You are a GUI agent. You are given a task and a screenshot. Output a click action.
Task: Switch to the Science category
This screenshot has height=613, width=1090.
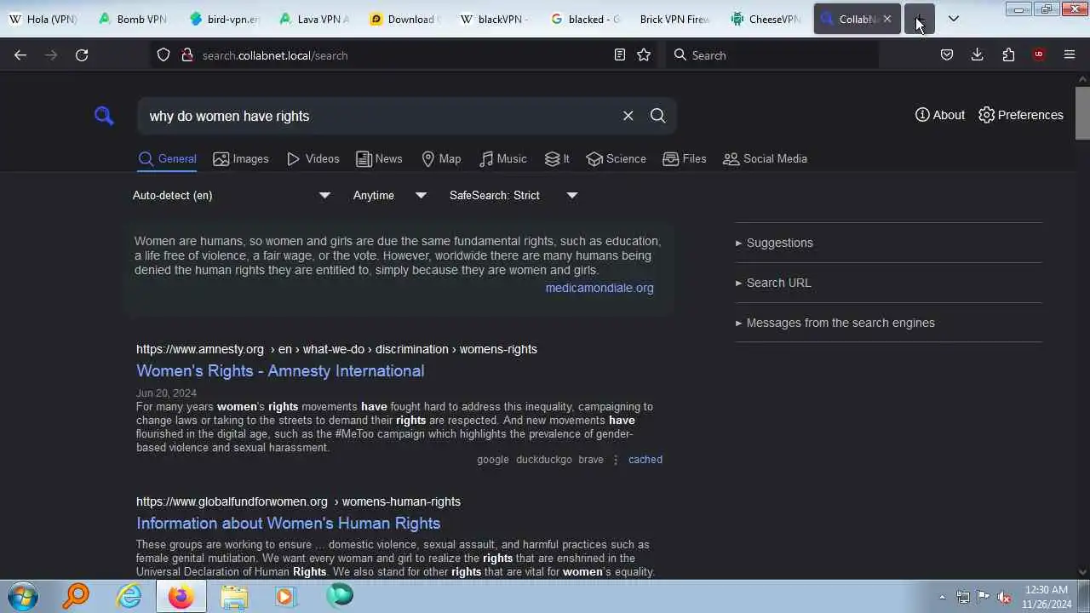coord(617,158)
